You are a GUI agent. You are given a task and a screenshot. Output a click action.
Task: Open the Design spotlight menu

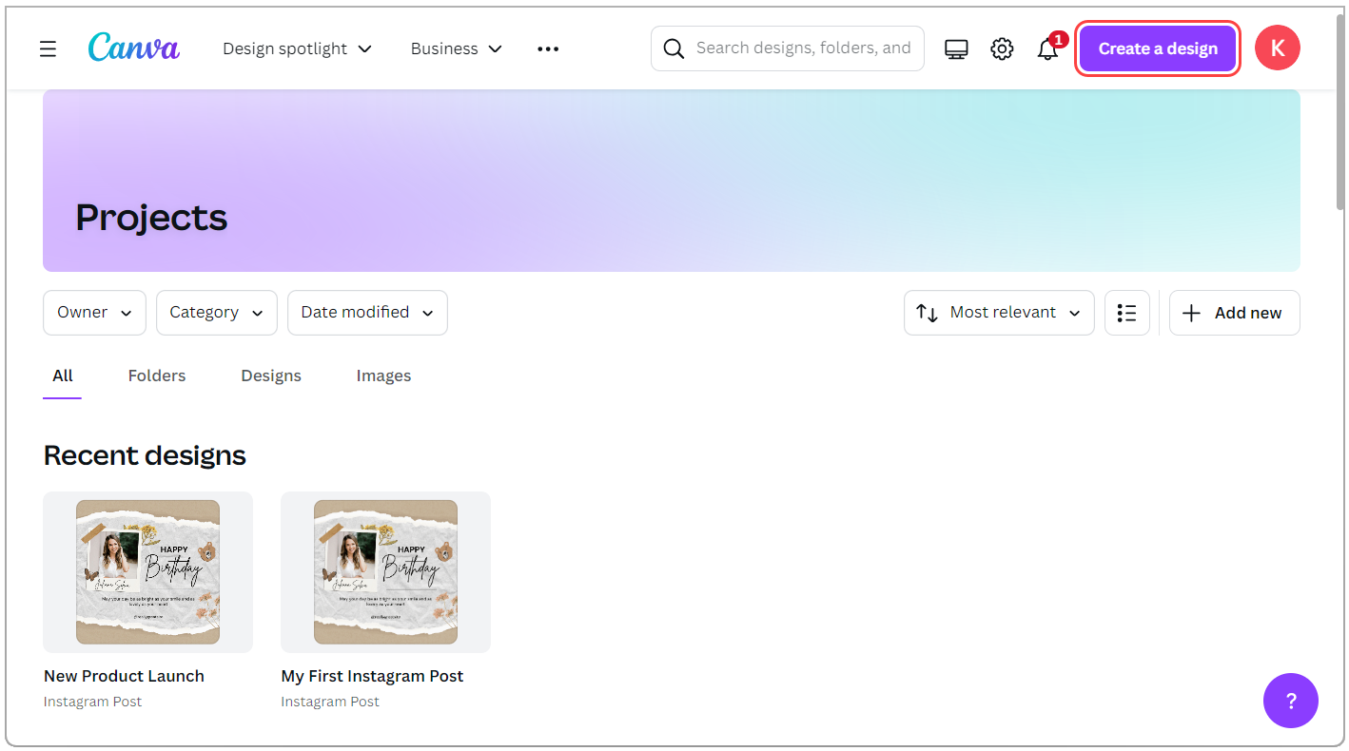296,48
